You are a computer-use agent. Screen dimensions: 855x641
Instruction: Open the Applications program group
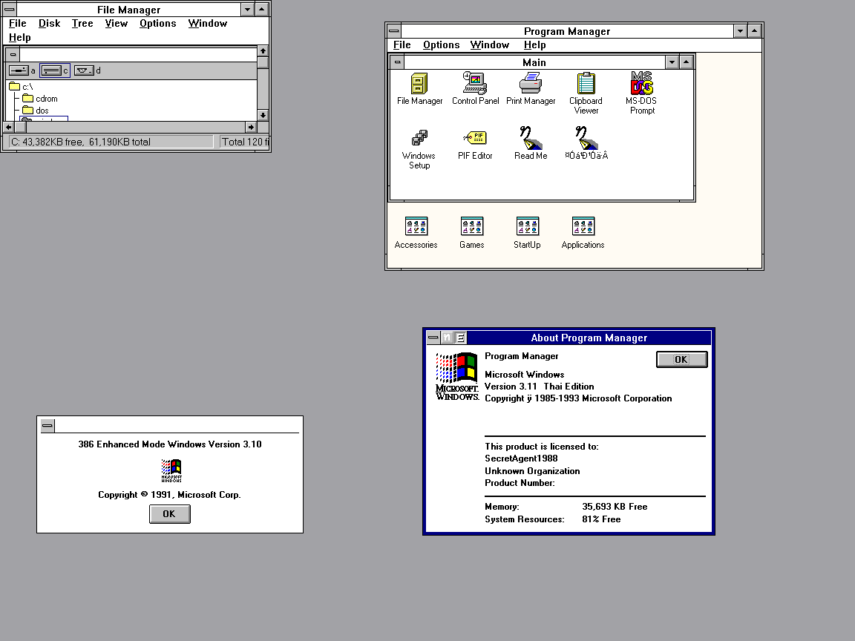[x=583, y=226]
